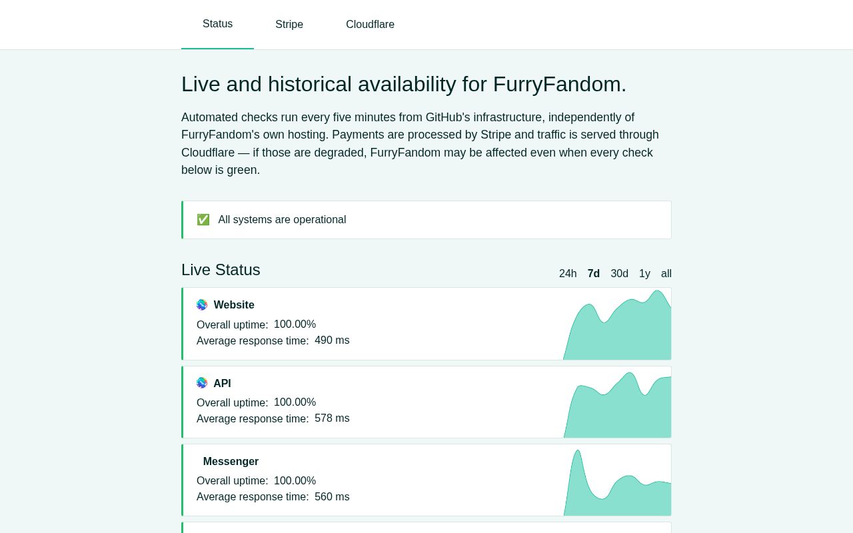The width and height of the screenshot is (853, 533).
Task: Click the Website 100.00% uptime value
Action: point(295,324)
